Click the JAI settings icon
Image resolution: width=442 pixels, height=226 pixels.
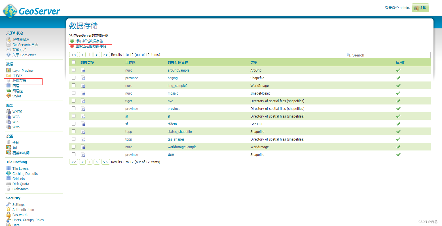point(9,148)
